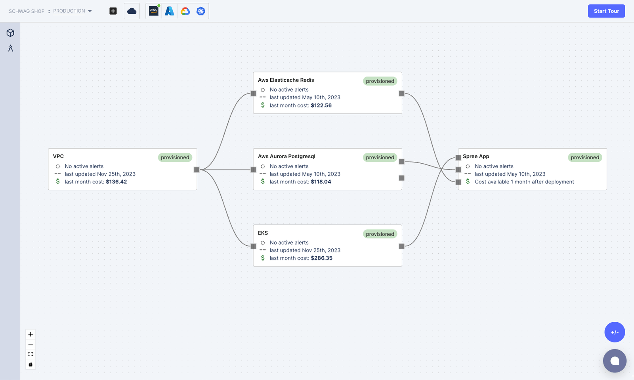634x380 pixels.
Task: Click the dollar icon in Spree App node
Action: click(468, 181)
